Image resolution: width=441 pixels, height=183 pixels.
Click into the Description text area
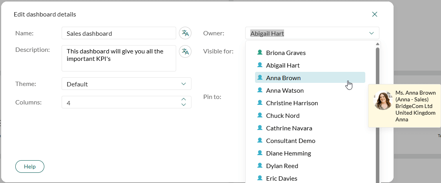tap(119, 58)
